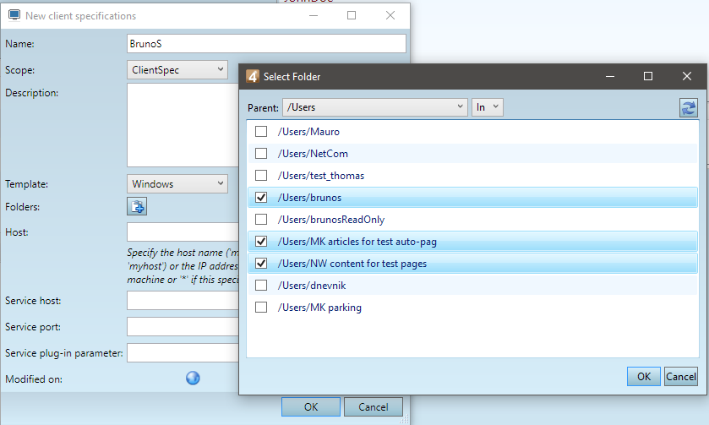Click Cancel in New client specifications window
This screenshot has width=709, height=425.
tap(373, 406)
